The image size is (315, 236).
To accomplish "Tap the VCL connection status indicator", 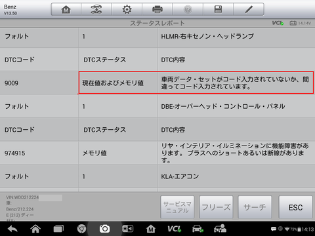I will pos(278,23).
